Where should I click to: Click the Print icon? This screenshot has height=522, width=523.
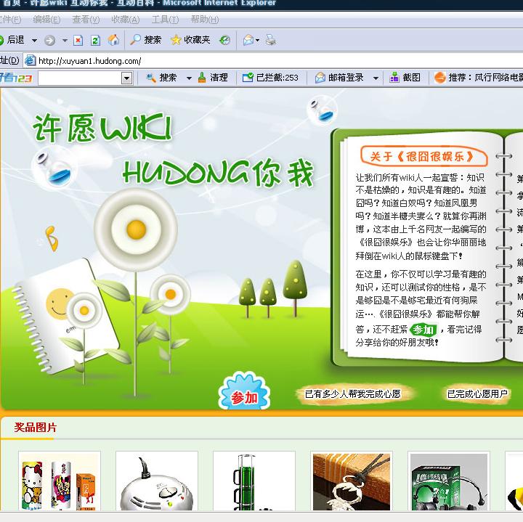tap(271, 41)
